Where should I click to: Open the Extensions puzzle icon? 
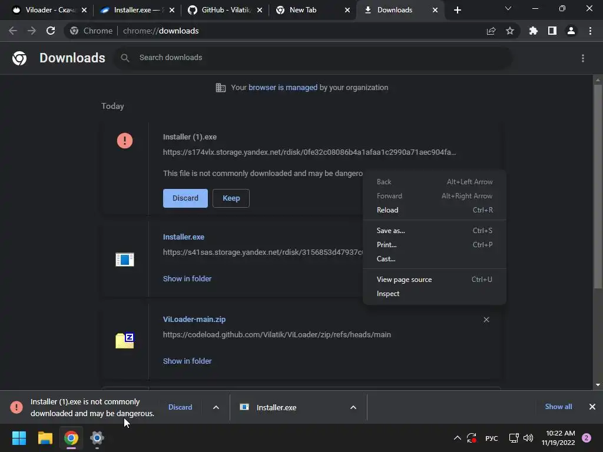pyautogui.click(x=534, y=31)
